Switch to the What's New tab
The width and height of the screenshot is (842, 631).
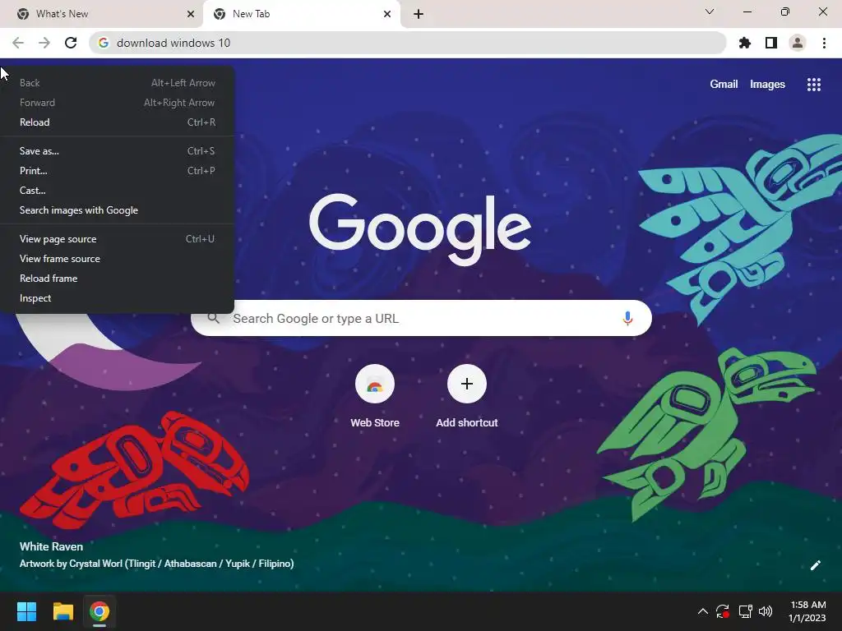101,14
